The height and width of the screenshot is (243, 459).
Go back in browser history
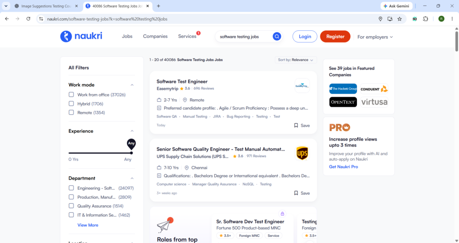[x=7, y=19]
